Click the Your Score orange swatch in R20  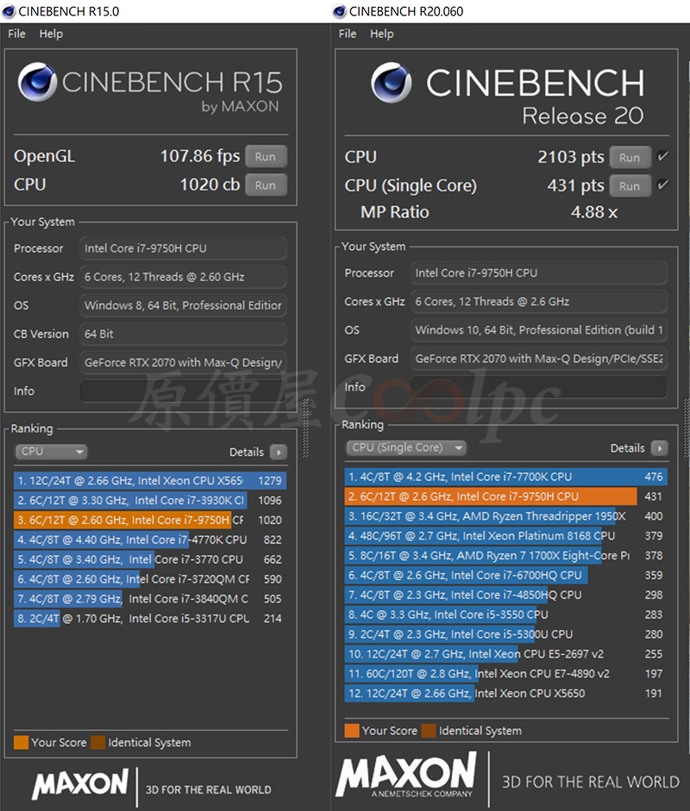352,730
